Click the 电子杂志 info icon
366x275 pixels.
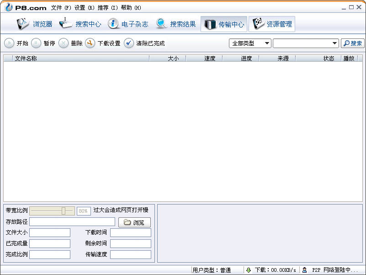(x=113, y=24)
